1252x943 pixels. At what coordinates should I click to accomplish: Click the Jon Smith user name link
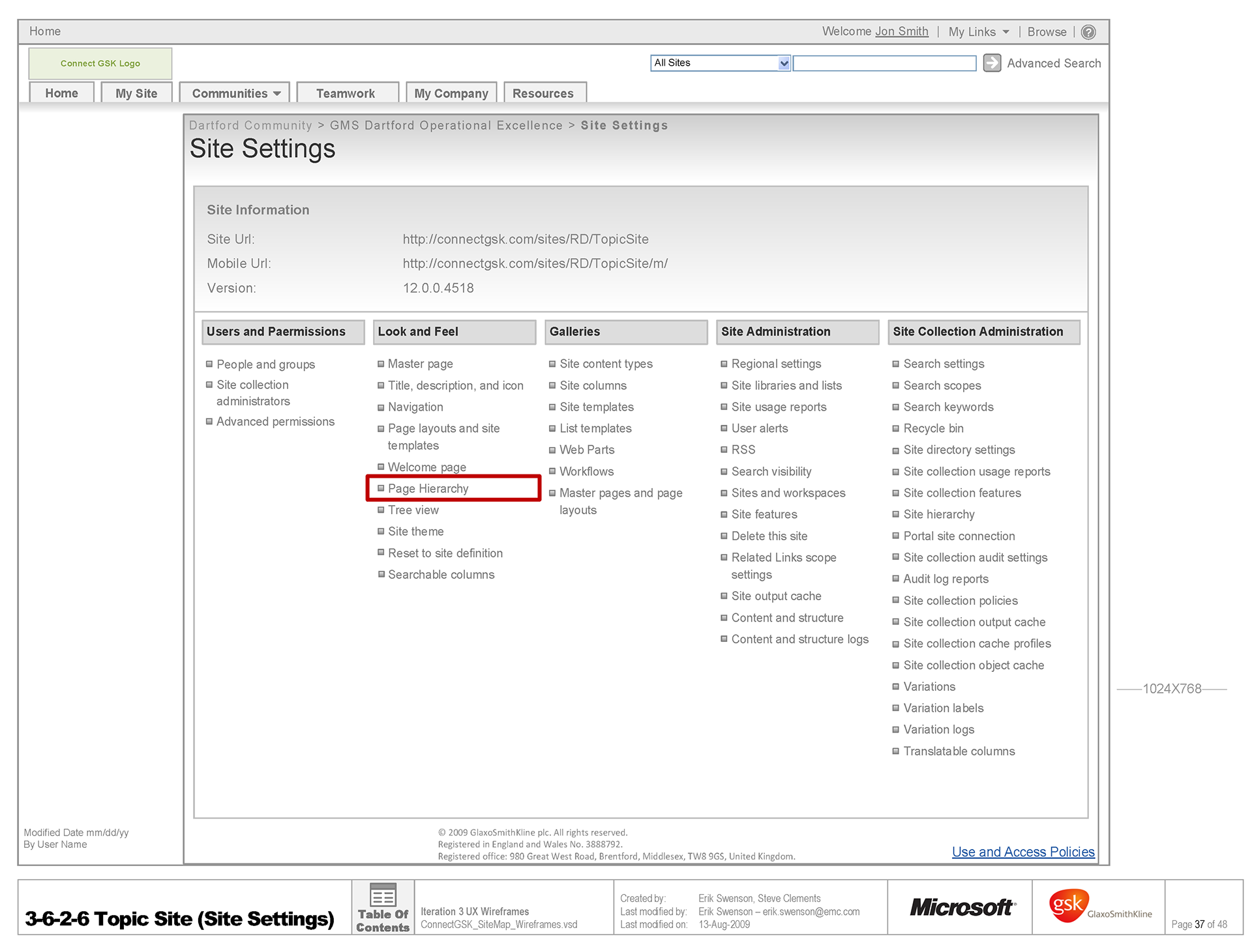(x=901, y=31)
